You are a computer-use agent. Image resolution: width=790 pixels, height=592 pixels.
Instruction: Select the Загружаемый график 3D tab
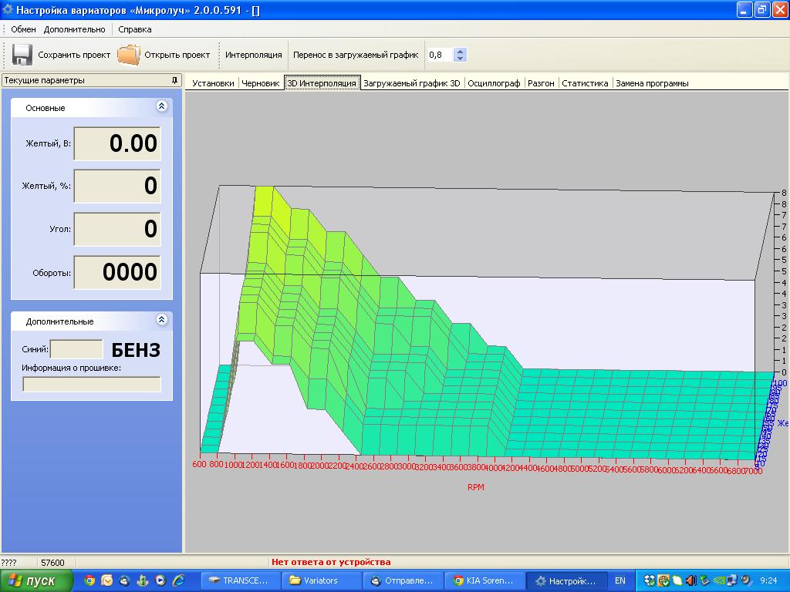pos(411,83)
